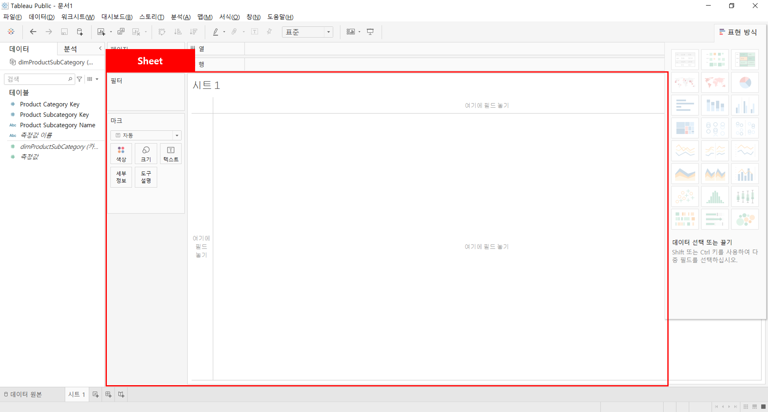Clear the sheet using chart-x toolbar icon
The height and width of the screenshot is (412, 768).
(x=136, y=32)
